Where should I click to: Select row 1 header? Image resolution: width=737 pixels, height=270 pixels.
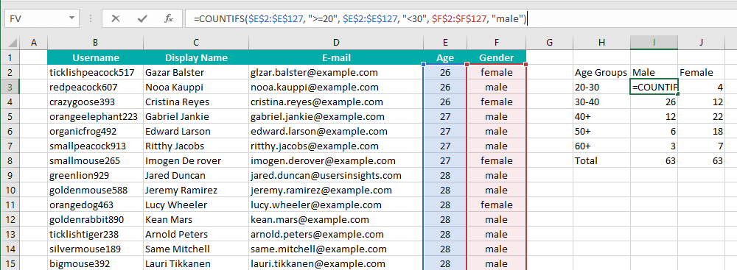[x=10, y=58]
